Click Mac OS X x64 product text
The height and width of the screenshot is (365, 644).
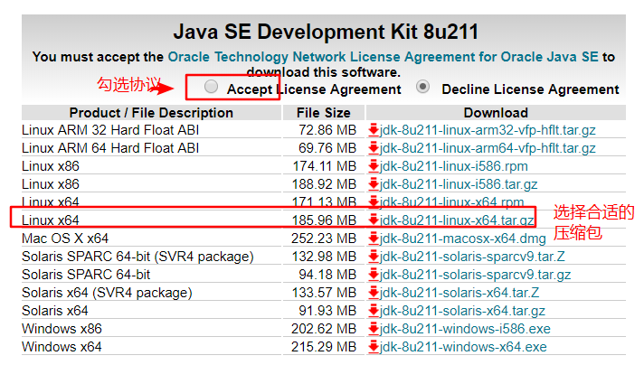(65, 239)
